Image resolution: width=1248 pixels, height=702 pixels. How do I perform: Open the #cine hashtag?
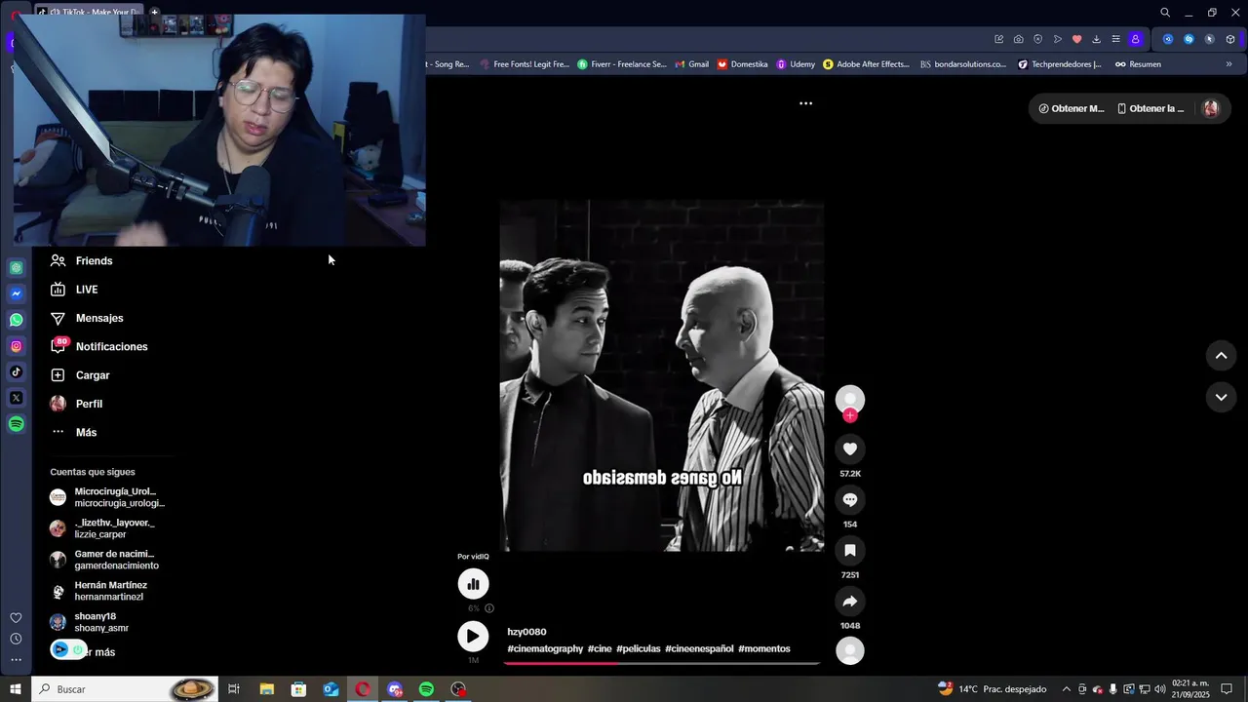click(600, 648)
